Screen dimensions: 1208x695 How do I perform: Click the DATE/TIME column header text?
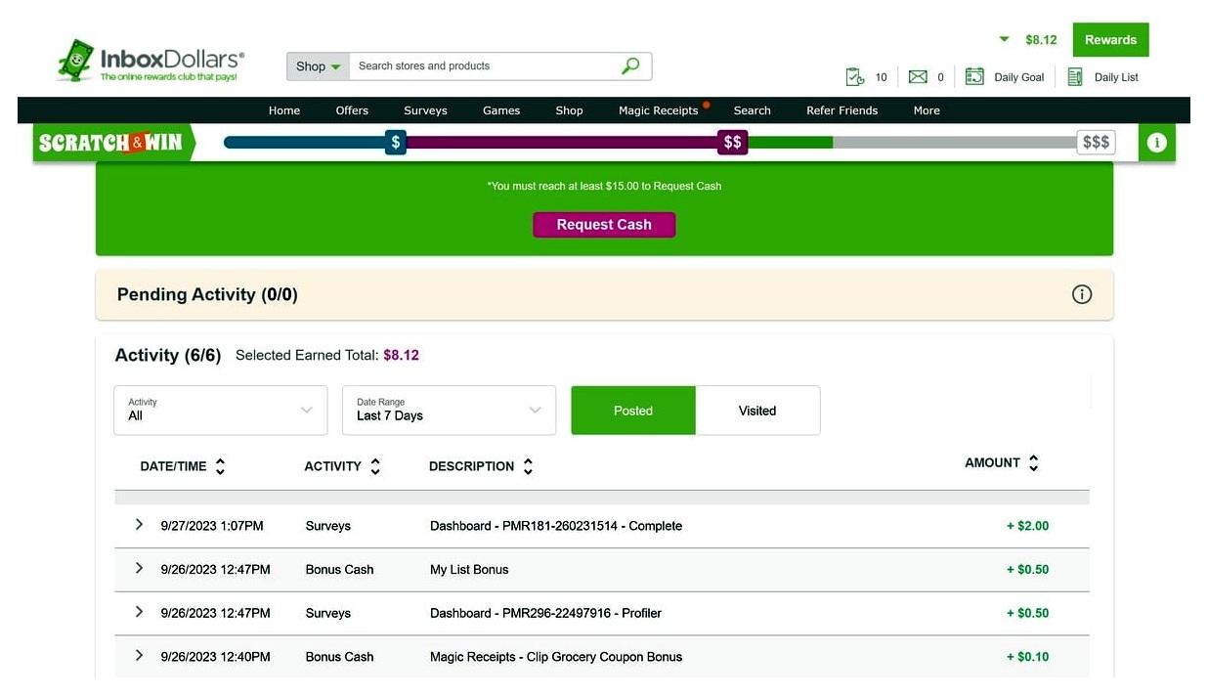tap(173, 466)
